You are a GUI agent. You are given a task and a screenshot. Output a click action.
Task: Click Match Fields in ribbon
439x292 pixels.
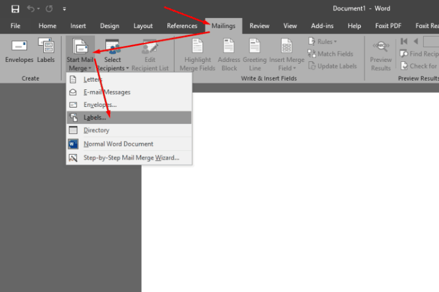[330, 54]
